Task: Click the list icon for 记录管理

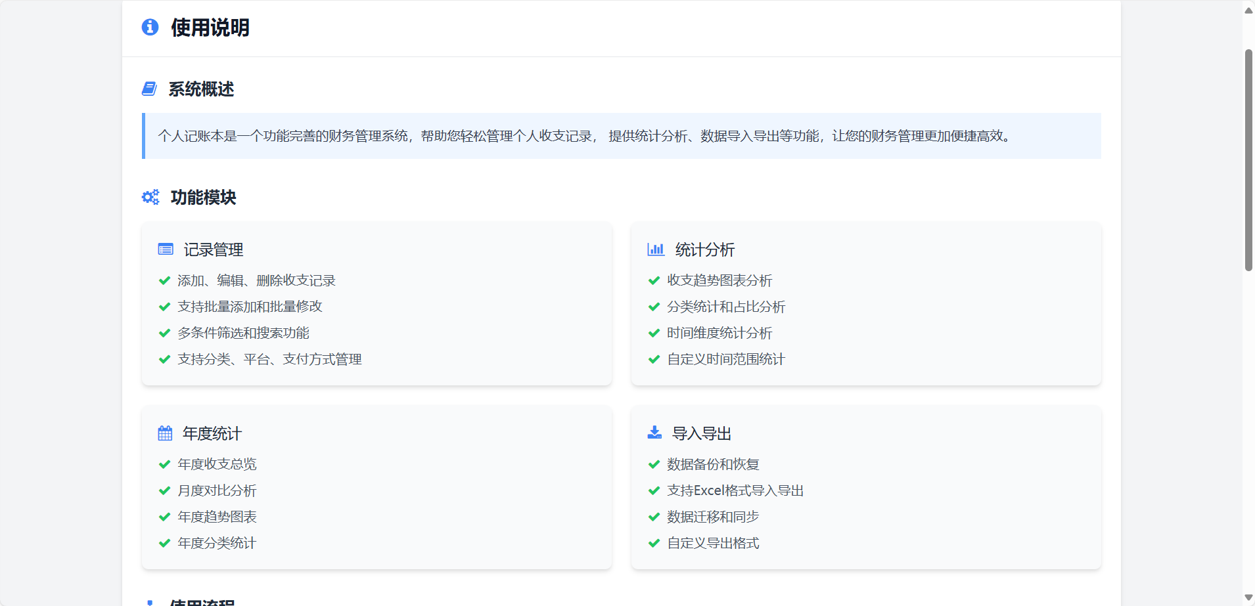Action: point(166,249)
